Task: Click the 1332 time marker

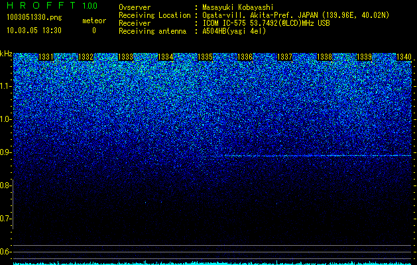Action: (86, 57)
